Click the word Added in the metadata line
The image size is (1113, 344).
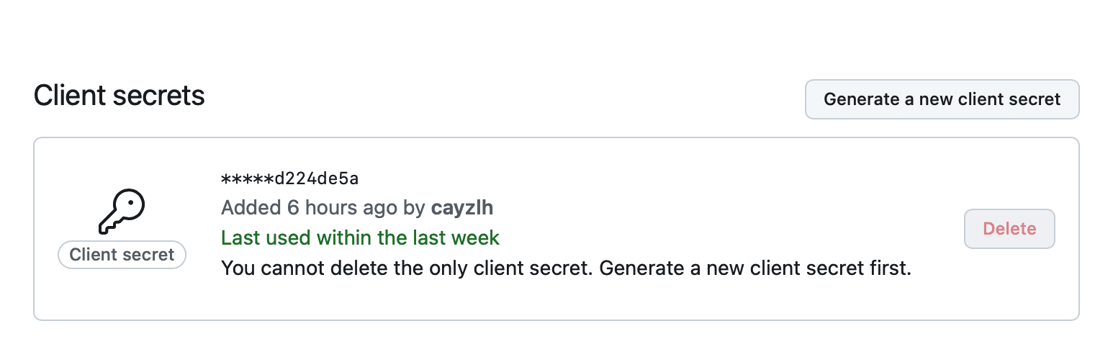pos(251,208)
